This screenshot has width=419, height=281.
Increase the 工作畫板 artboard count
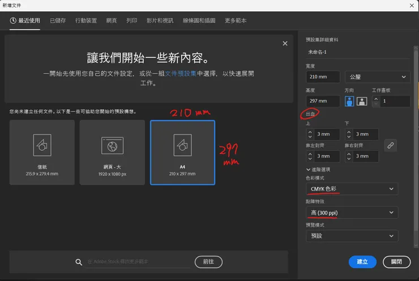pos(376,99)
